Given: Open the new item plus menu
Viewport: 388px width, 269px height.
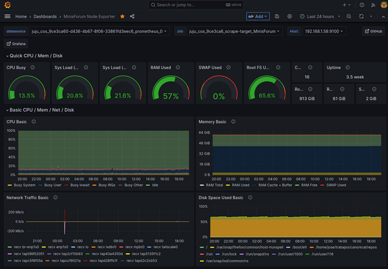Looking at the screenshot, I should pyautogui.click(x=346, y=4).
